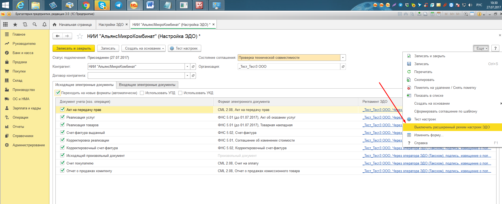Expand the 'Договор контрагента' dropdown arrow
The height and width of the screenshot is (204, 502).
[x=187, y=76]
